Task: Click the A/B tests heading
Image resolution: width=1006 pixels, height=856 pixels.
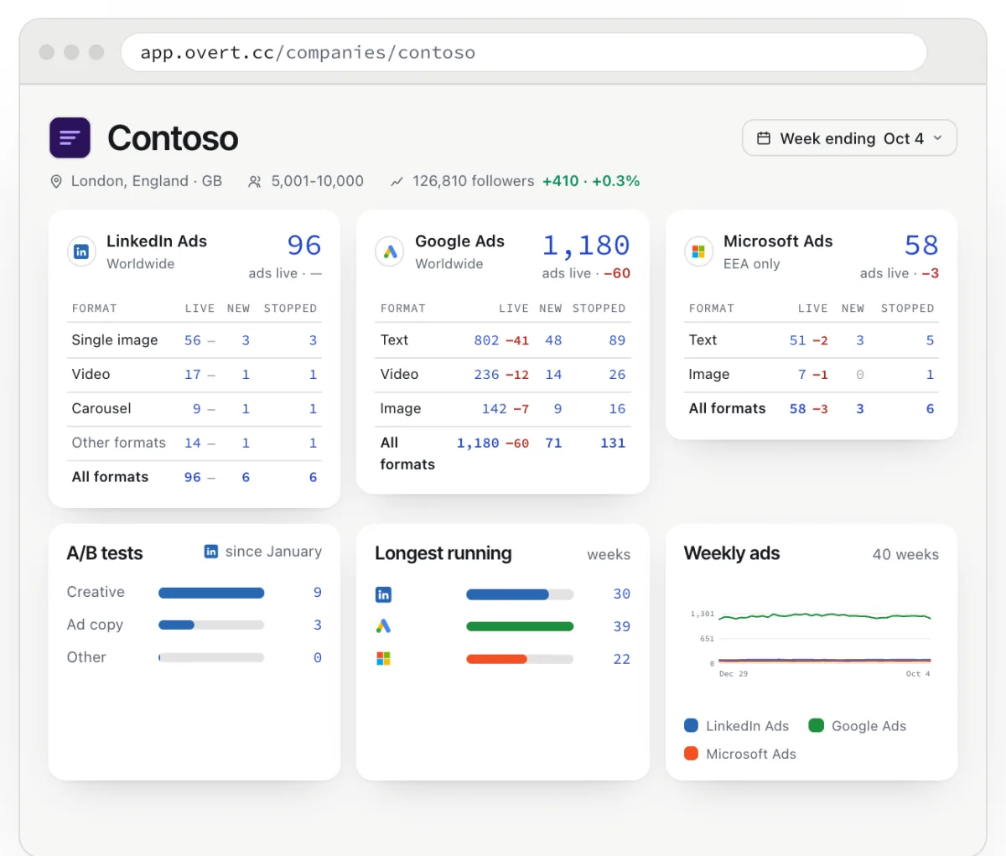Action: (105, 553)
